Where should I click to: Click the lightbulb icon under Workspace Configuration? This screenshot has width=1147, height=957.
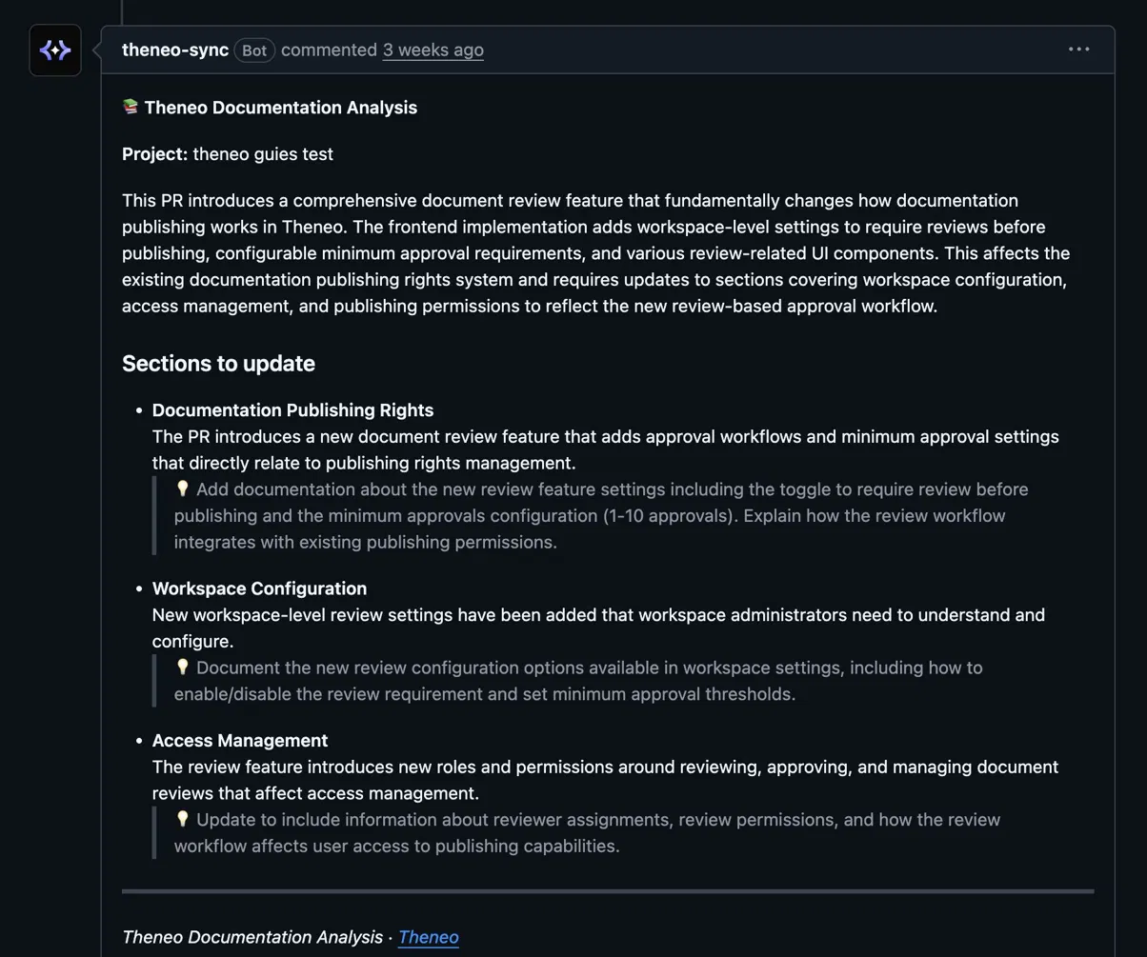(183, 668)
